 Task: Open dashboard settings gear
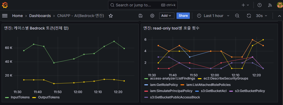point(152,16)
